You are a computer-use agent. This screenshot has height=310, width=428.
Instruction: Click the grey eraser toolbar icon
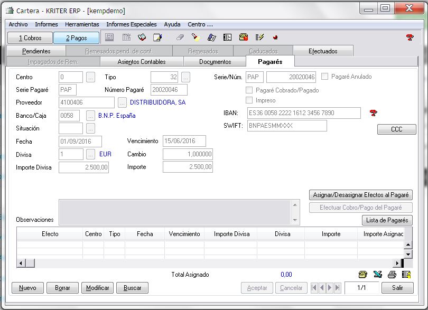tap(180, 37)
